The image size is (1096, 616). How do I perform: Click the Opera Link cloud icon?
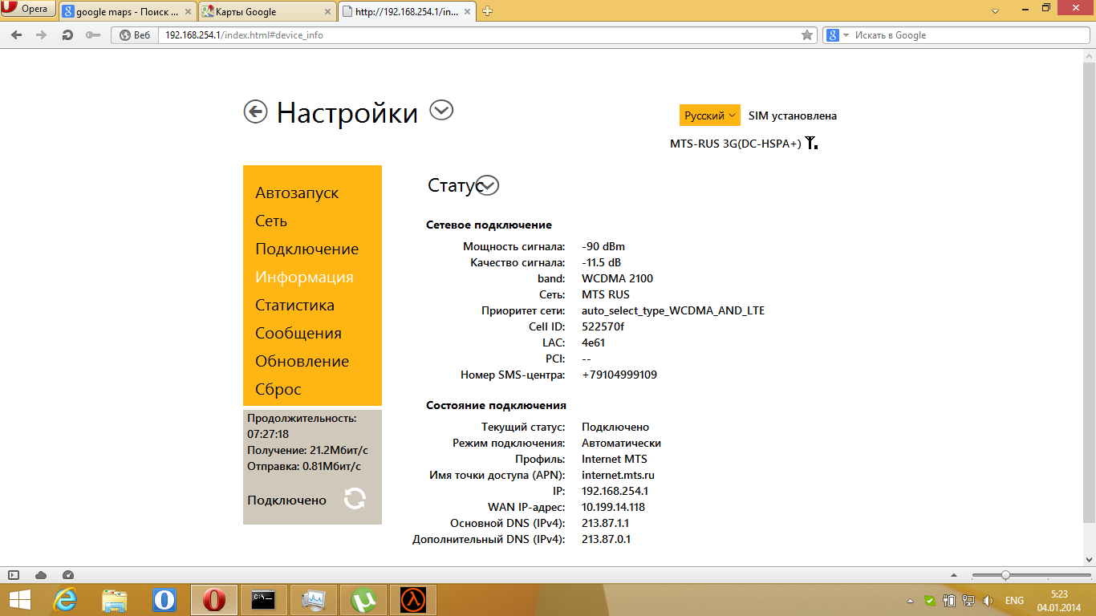41,575
